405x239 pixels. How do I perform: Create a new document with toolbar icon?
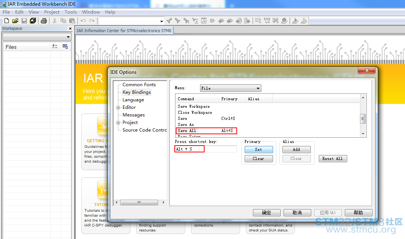click(x=7, y=21)
